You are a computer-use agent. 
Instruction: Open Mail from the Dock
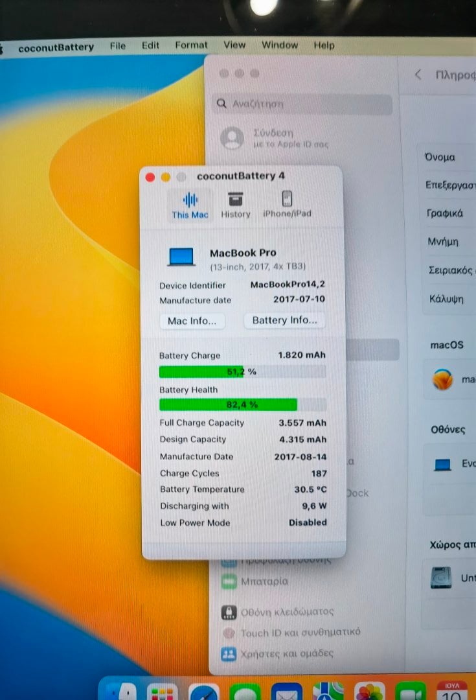tap(286, 691)
